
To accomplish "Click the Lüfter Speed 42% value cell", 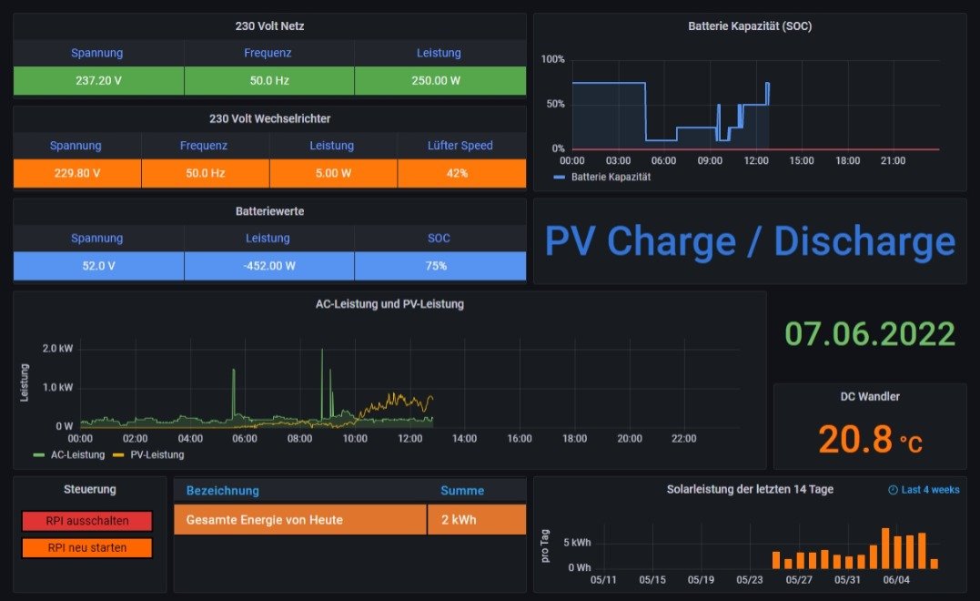I will coord(461,173).
